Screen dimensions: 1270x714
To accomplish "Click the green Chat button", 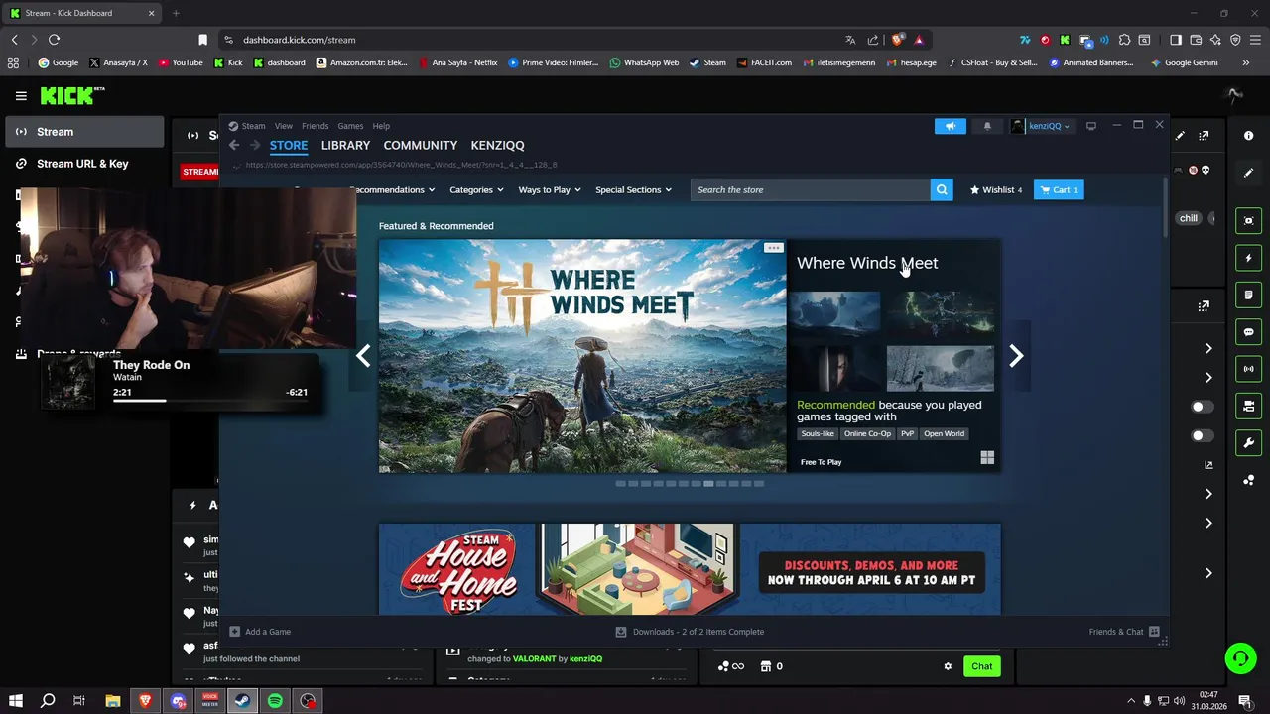I will point(981,666).
